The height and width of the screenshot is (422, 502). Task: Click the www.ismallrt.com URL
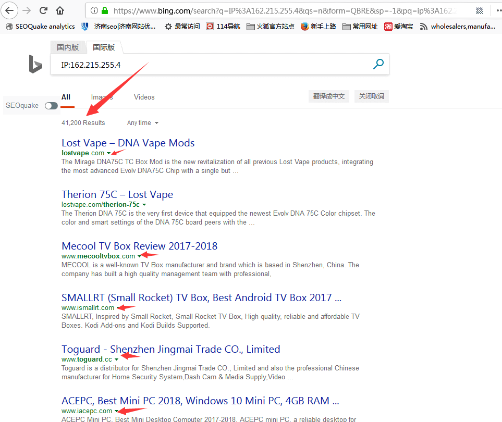88,308
